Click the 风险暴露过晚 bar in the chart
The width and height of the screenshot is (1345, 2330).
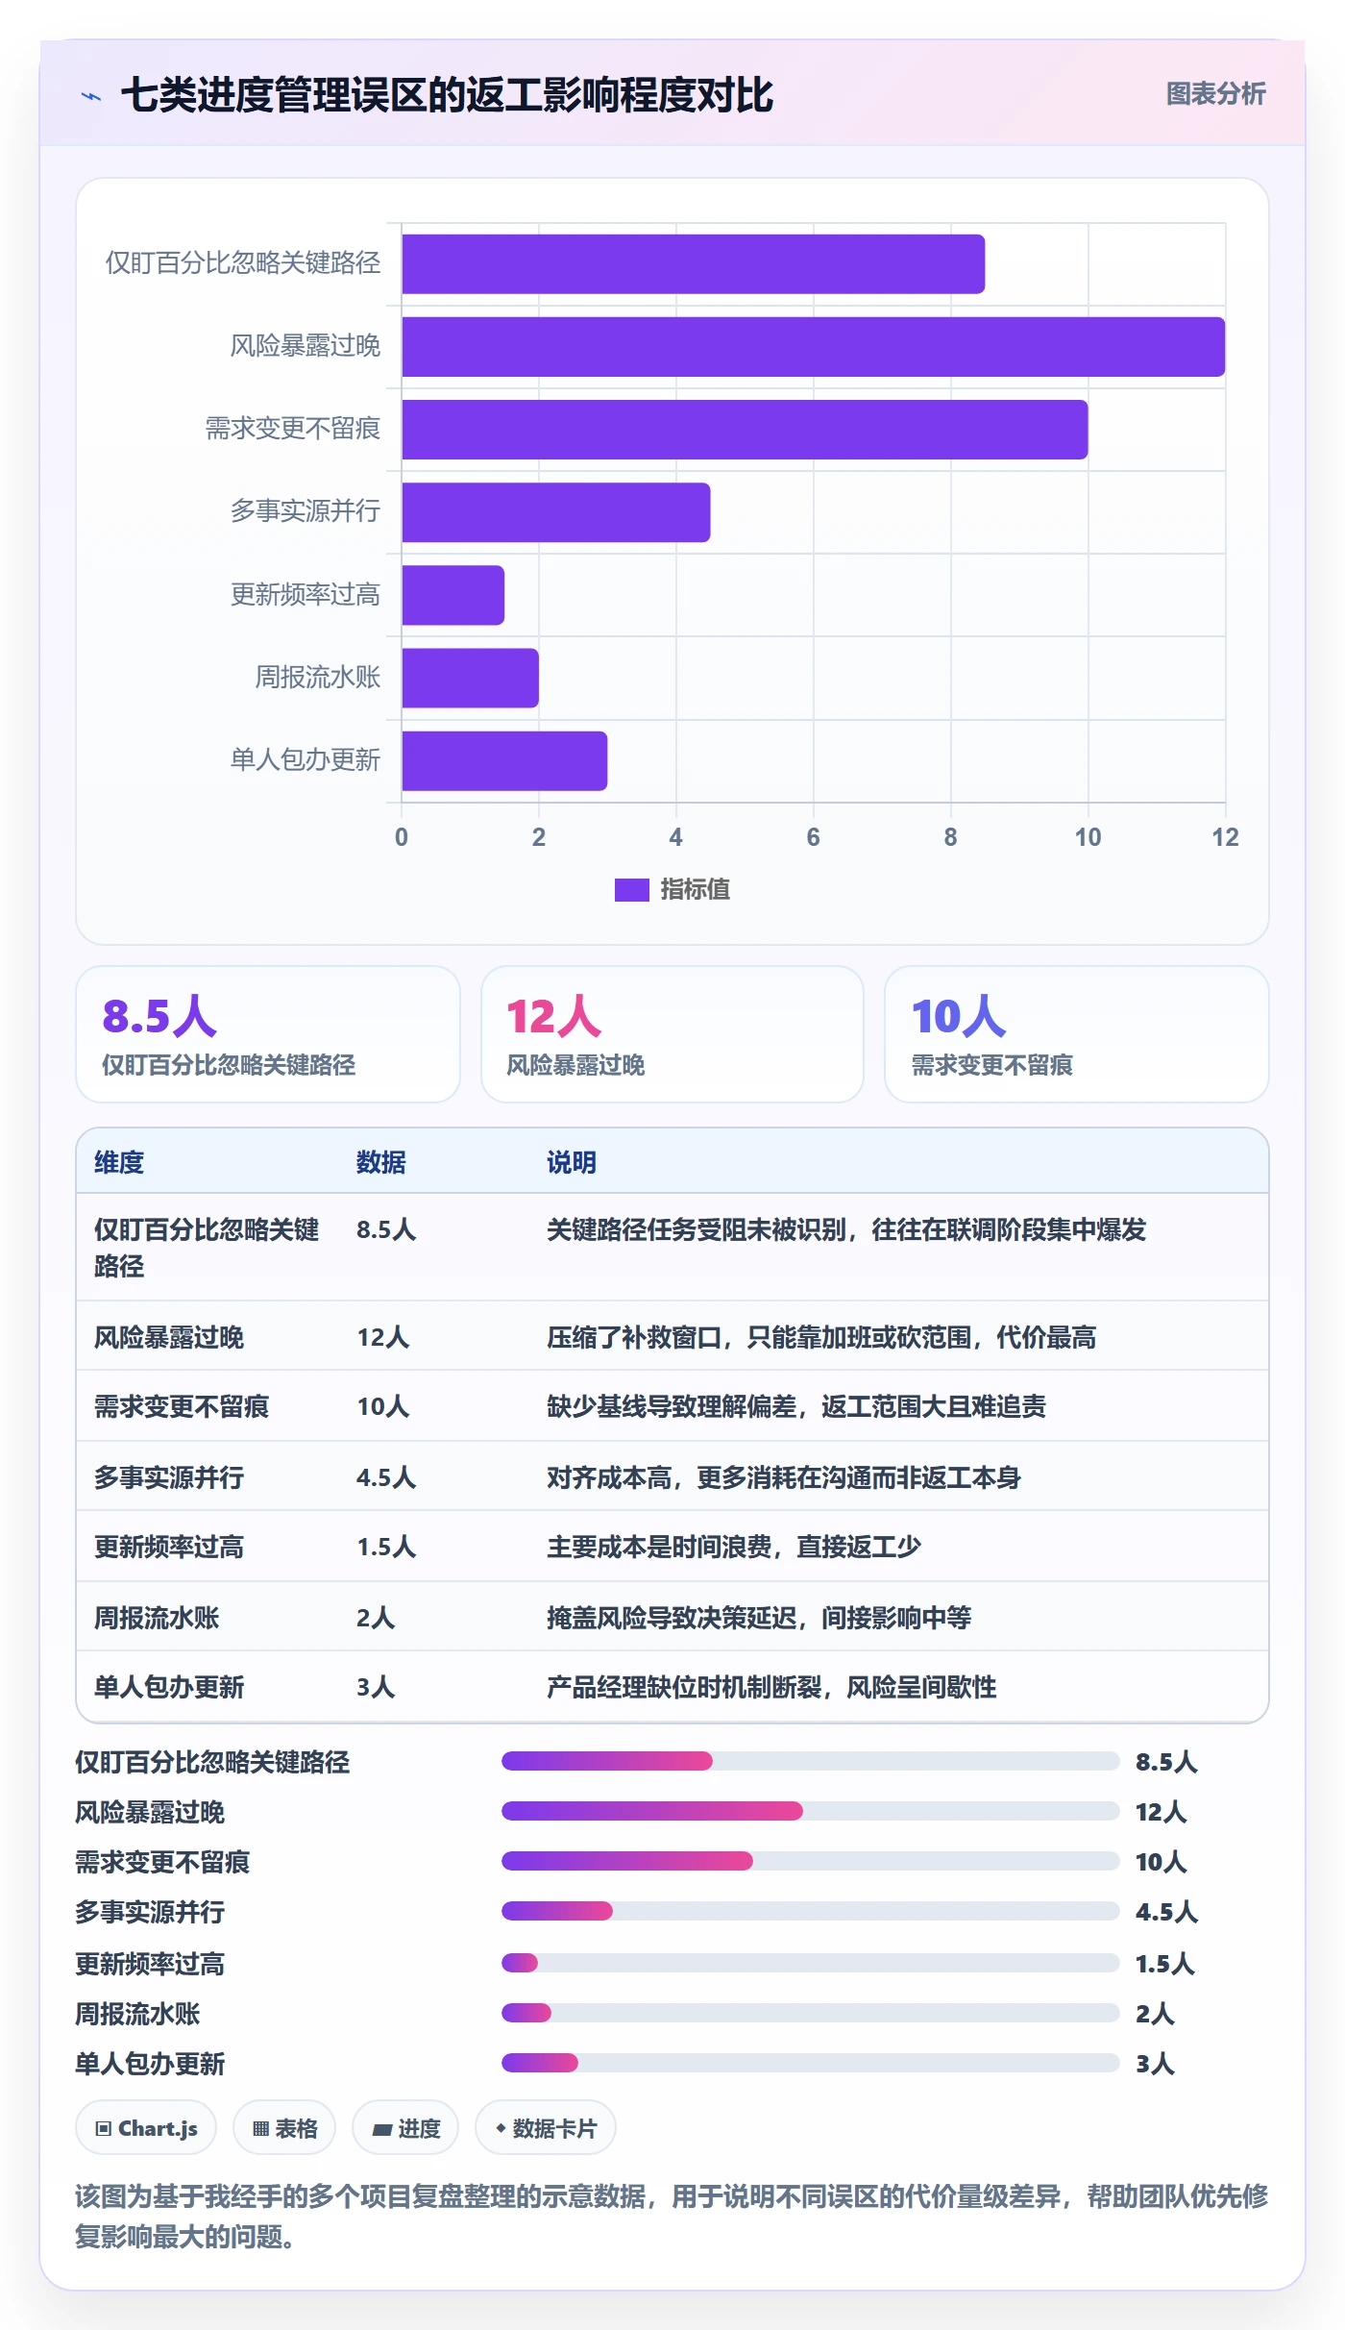coord(813,347)
